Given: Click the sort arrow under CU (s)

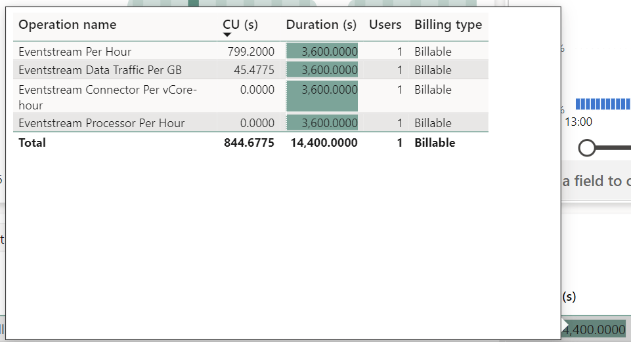Looking at the screenshot, I should [228, 35].
